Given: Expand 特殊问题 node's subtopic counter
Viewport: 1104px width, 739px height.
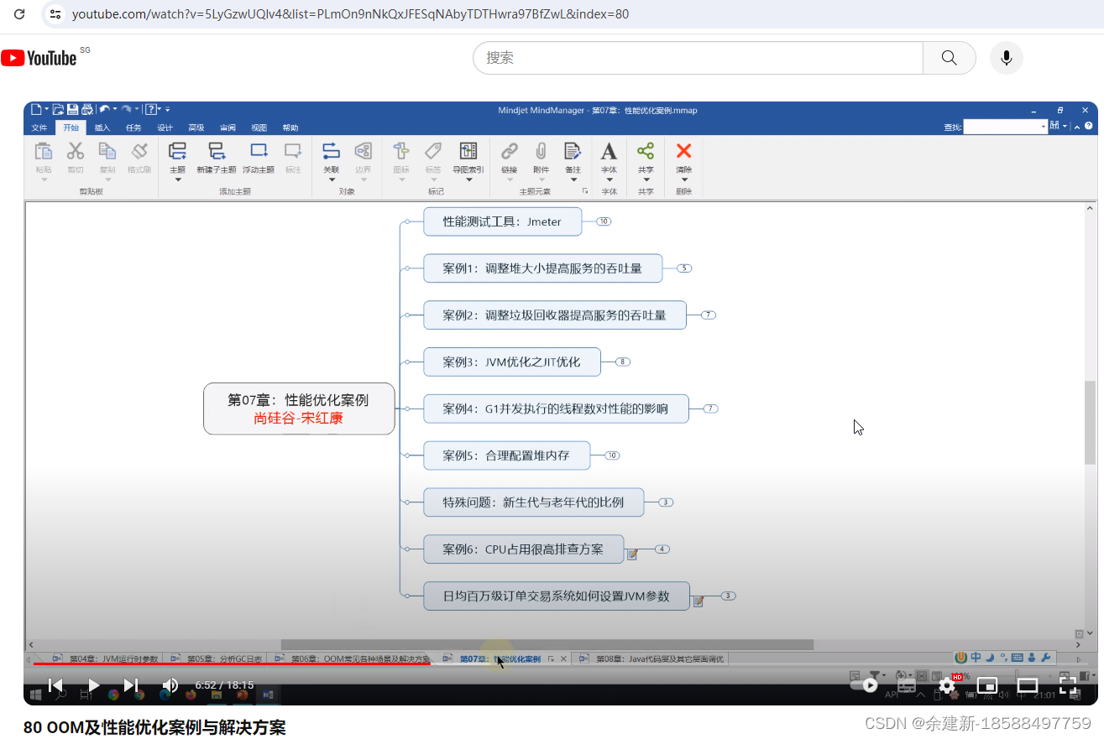Looking at the screenshot, I should click(666, 502).
